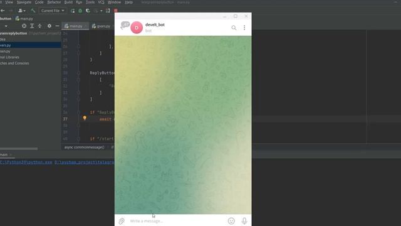Click the Collapse All icon in Project panel

coord(39,26)
